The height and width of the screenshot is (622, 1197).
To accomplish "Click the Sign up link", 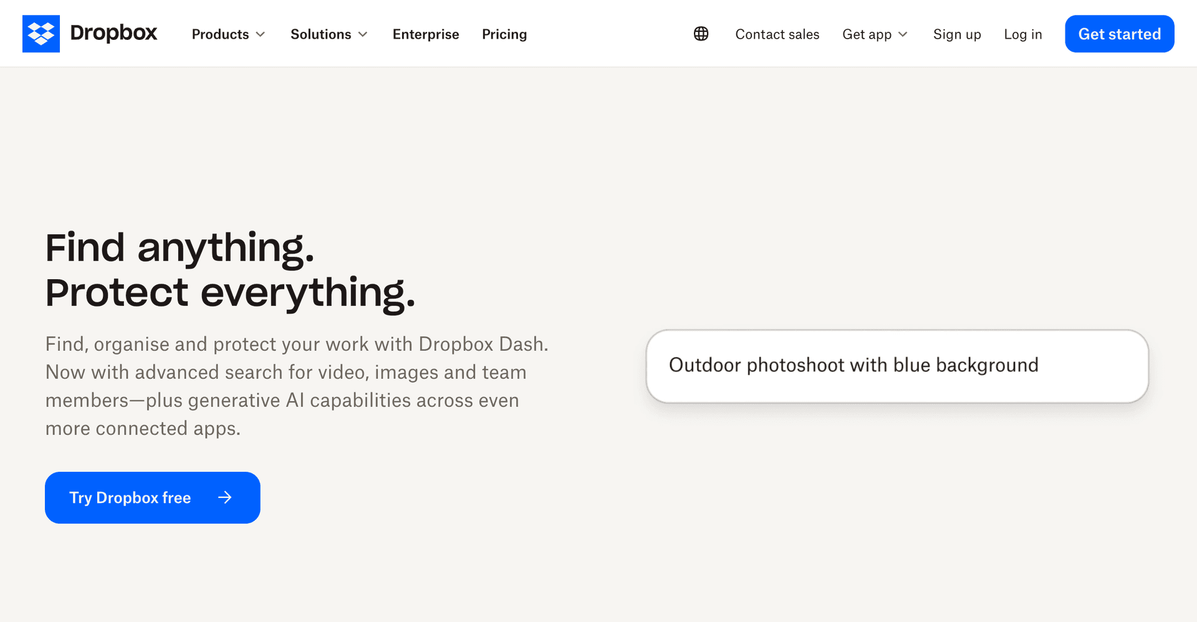I will (957, 34).
